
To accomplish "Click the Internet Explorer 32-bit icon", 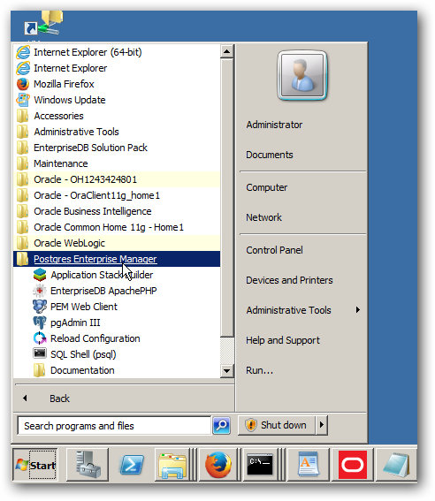I will tap(23, 68).
